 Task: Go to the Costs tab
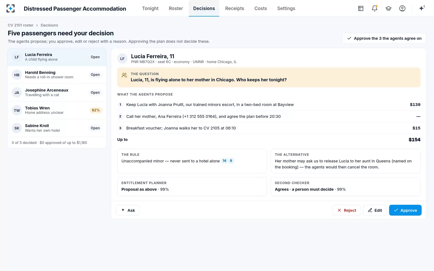[261, 8]
